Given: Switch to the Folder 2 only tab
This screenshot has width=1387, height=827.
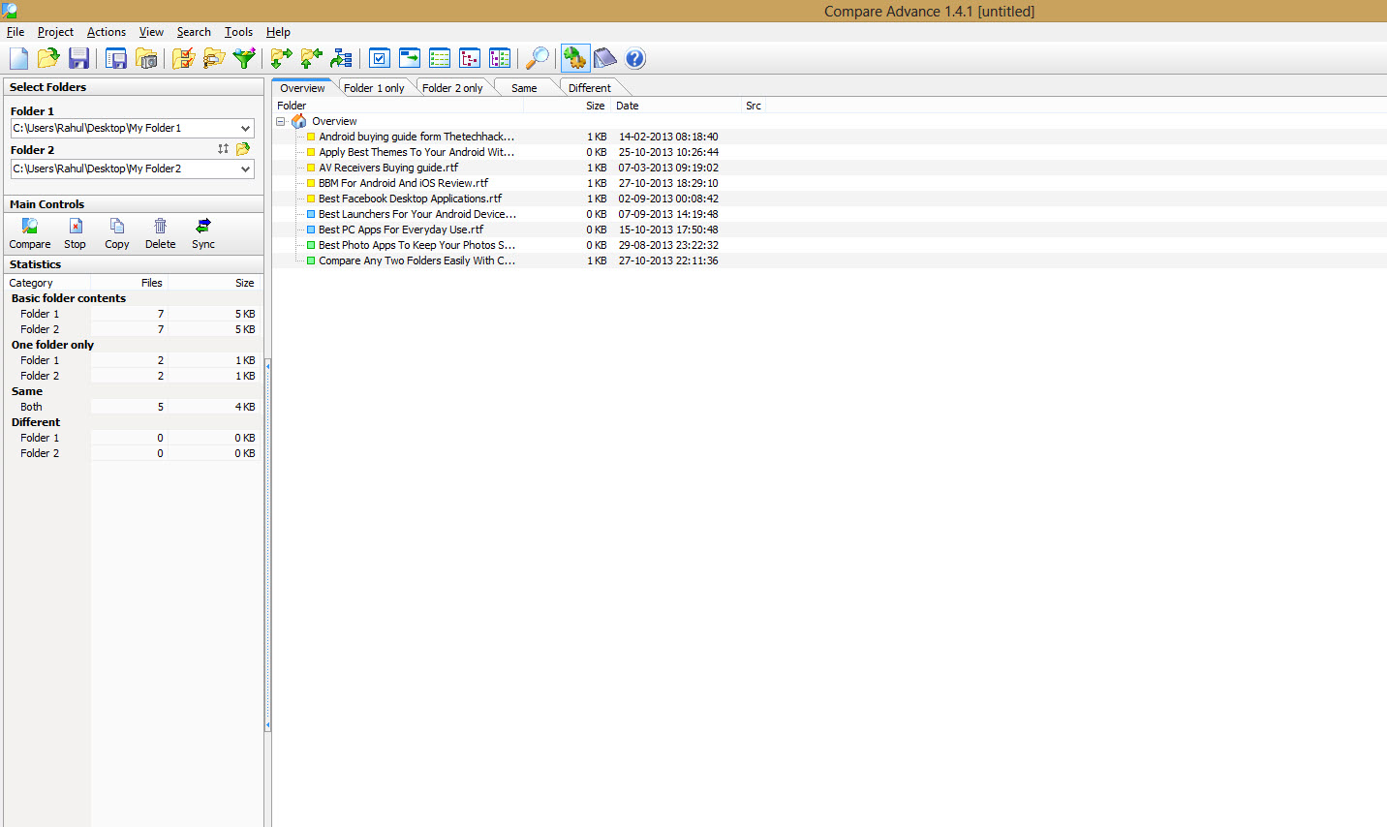Looking at the screenshot, I should point(452,88).
